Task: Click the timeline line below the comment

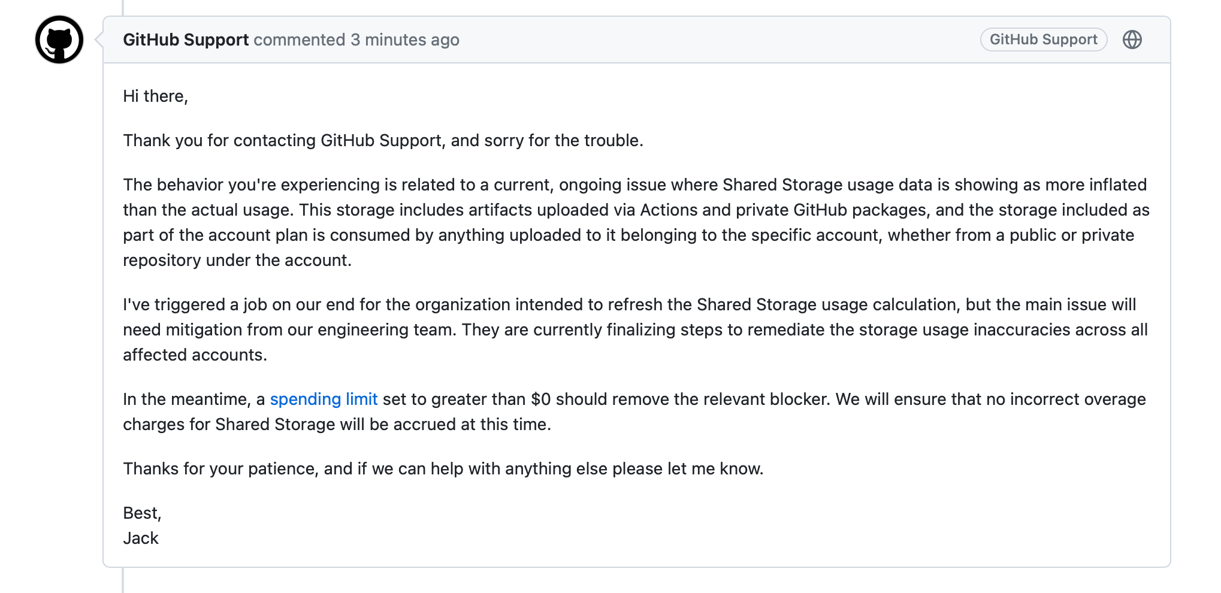Action: (123, 580)
